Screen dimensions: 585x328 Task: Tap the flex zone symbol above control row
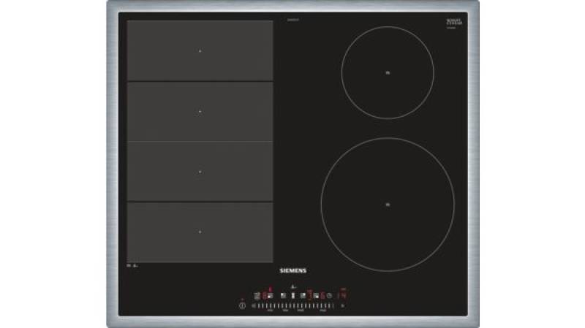293,286
